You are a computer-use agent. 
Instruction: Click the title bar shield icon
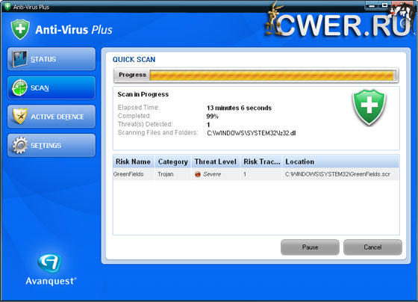click(x=7, y=7)
